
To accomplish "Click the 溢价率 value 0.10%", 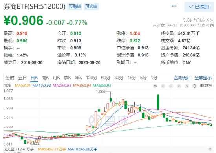I will click(80, 55).
